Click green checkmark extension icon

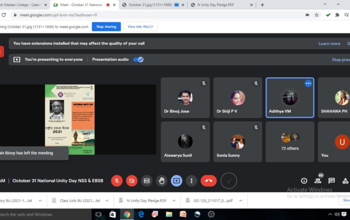(328, 15)
